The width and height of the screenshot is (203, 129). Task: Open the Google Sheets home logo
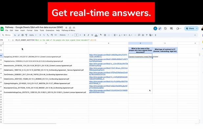(x=2, y=29)
